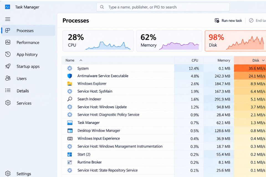
Task: Select the 62% Memory summary card
Action: (169, 41)
